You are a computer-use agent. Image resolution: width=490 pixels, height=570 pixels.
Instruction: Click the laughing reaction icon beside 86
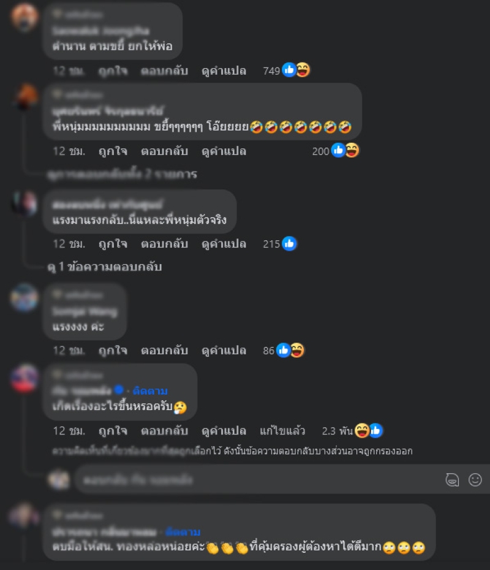coord(298,351)
